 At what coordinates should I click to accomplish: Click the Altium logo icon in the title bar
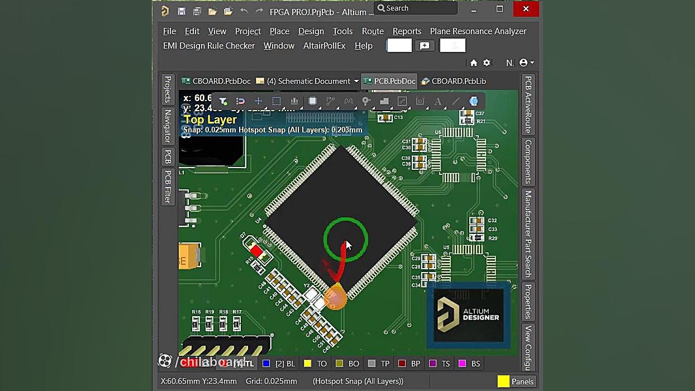(x=165, y=11)
